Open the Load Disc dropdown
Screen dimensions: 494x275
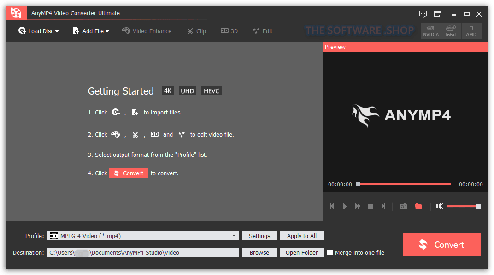[x=38, y=31]
